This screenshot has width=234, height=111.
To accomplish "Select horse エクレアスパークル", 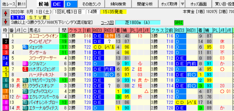I will click(x=43, y=97).
